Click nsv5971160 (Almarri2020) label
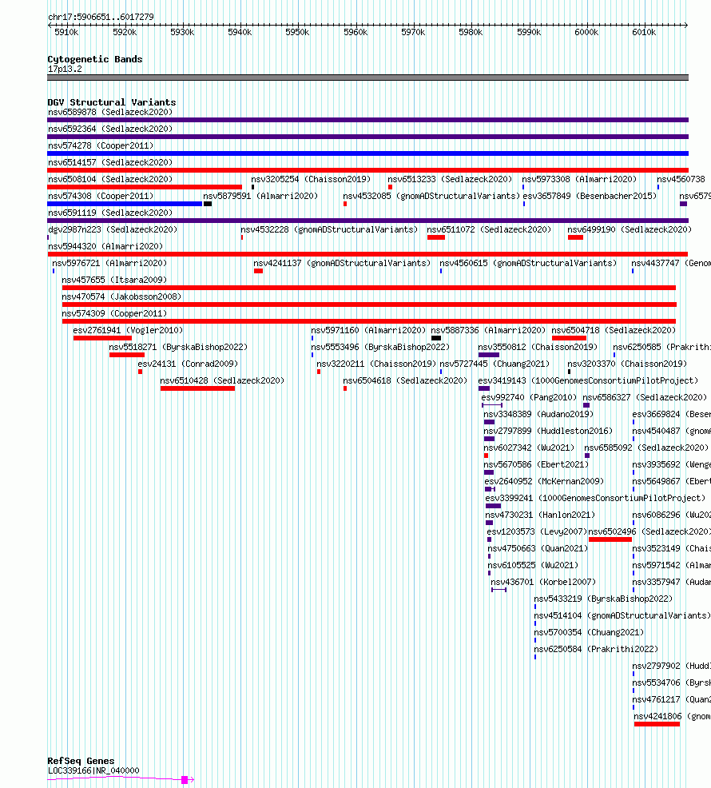 pyautogui.click(x=367, y=330)
